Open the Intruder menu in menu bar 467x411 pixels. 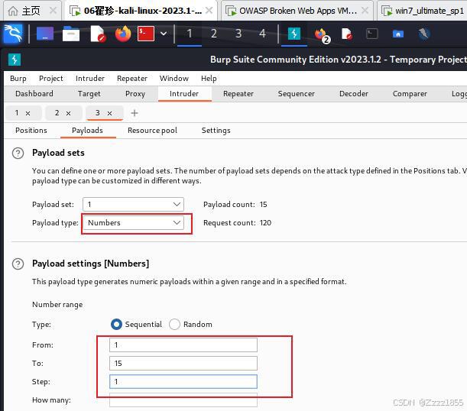(x=90, y=79)
